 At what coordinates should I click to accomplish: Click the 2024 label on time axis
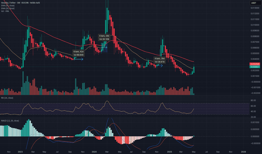pos(94,152)
